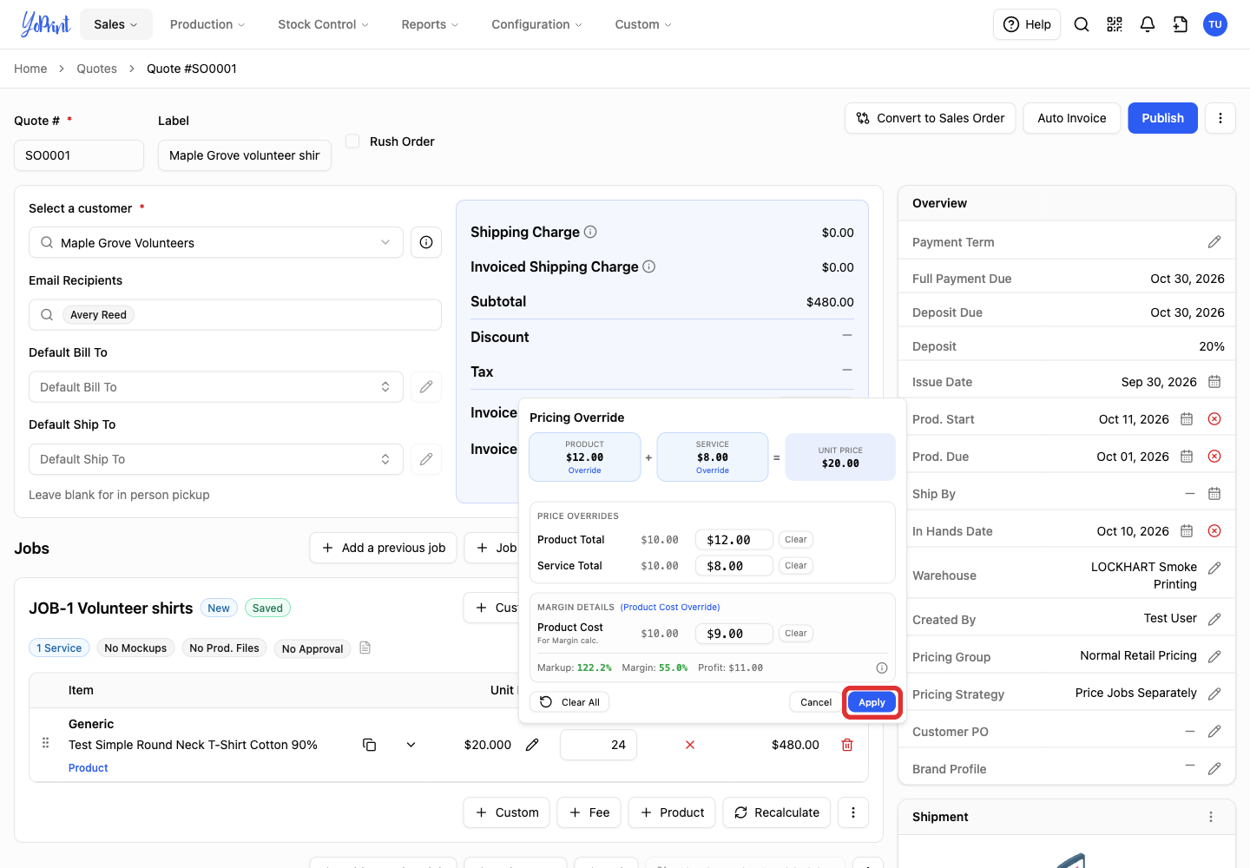1250x868 pixels.
Task: Click the Recalculate button
Action: [777, 812]
